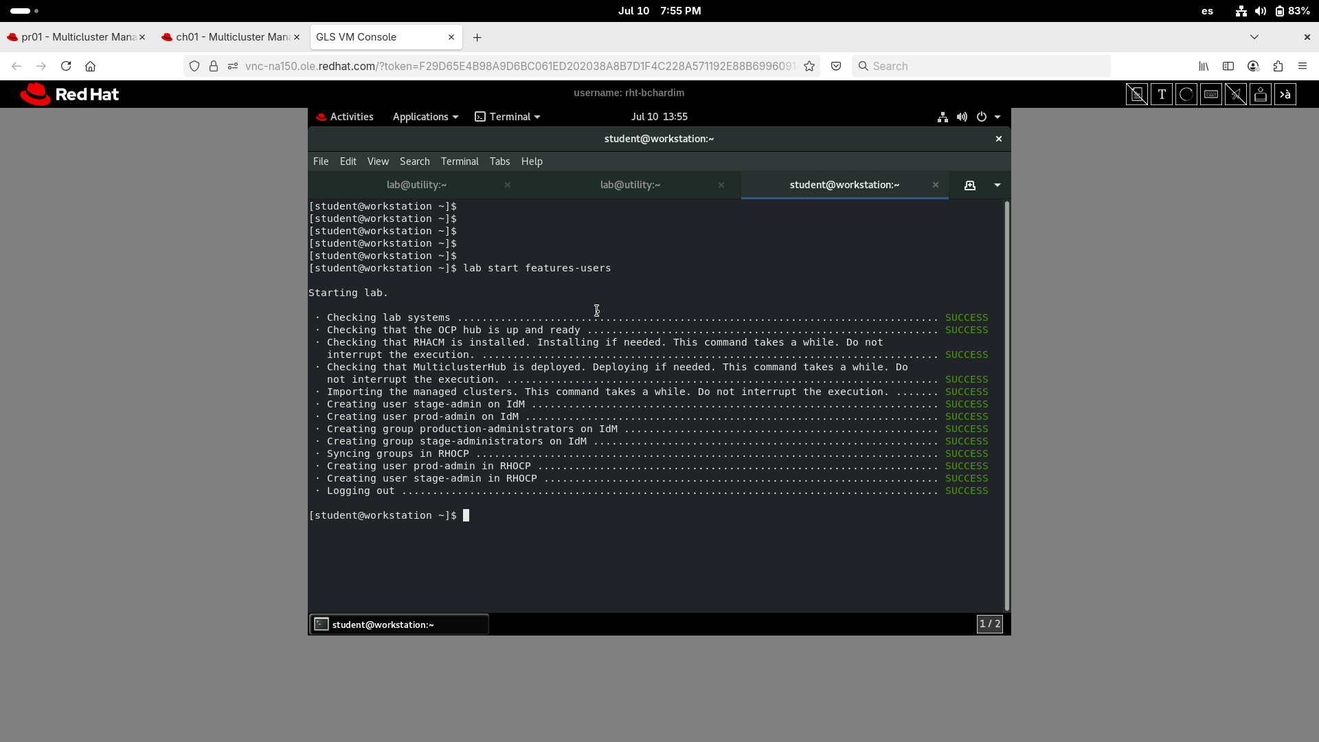Click the keyboard upload key icon
Viewport: 1319px width, 742px height.
pyautogui.click(x=1261, y=94)
